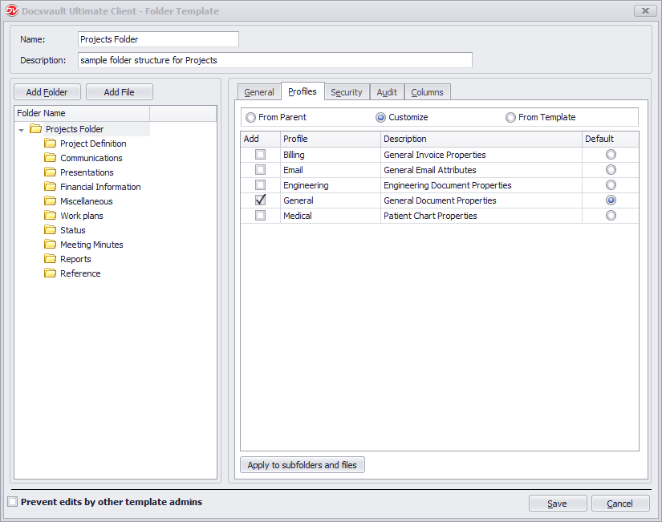Click the Project Definition folder icon
Image resolution: width=662 pixels, height=522 pixels.
coord(50,144)
